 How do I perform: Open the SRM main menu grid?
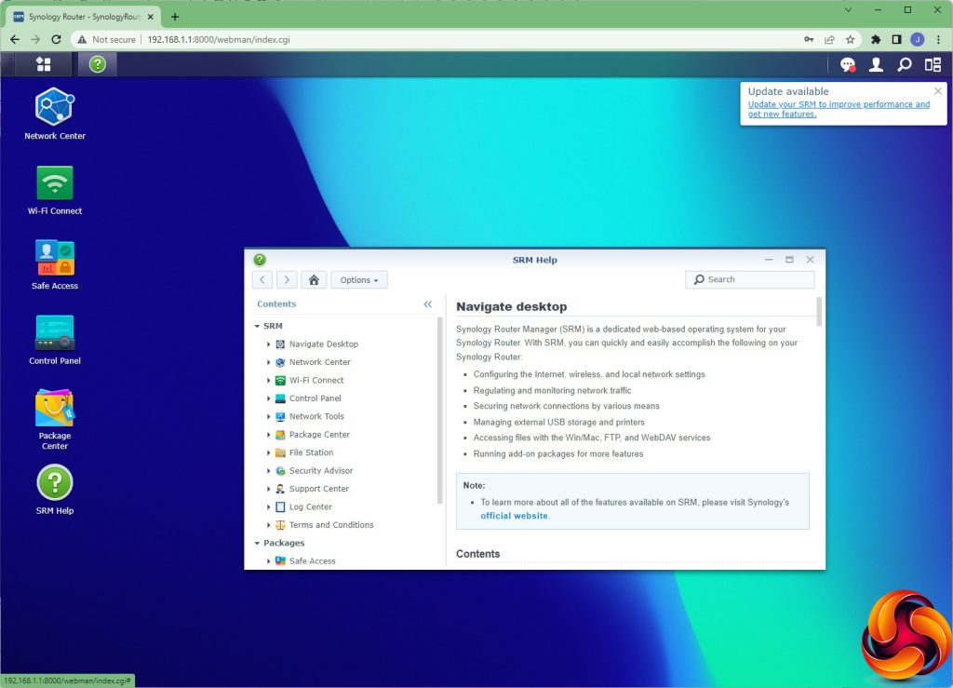[43, 64]
